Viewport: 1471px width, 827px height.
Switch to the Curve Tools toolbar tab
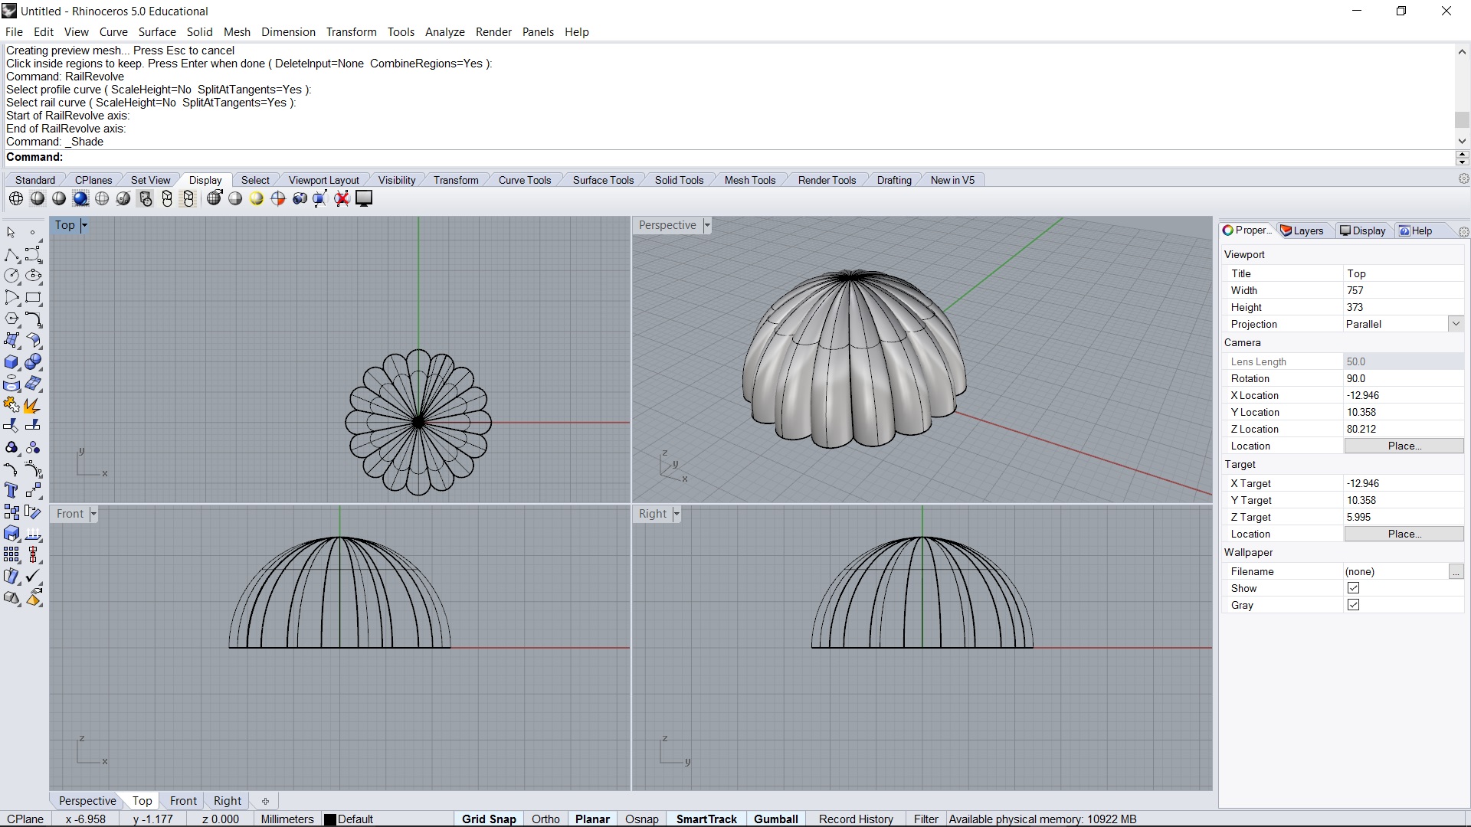(x=524, y=180)
